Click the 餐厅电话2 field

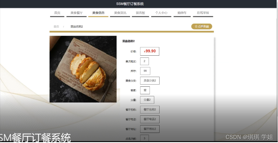150,119
